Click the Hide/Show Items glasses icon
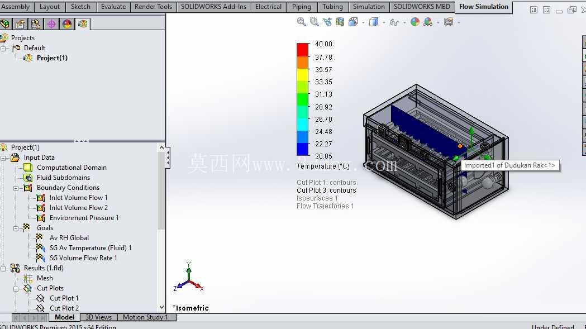Screen dimensions: 586x329 394,22
